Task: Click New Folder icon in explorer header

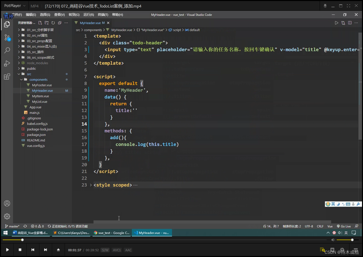Action: [47, 23]
